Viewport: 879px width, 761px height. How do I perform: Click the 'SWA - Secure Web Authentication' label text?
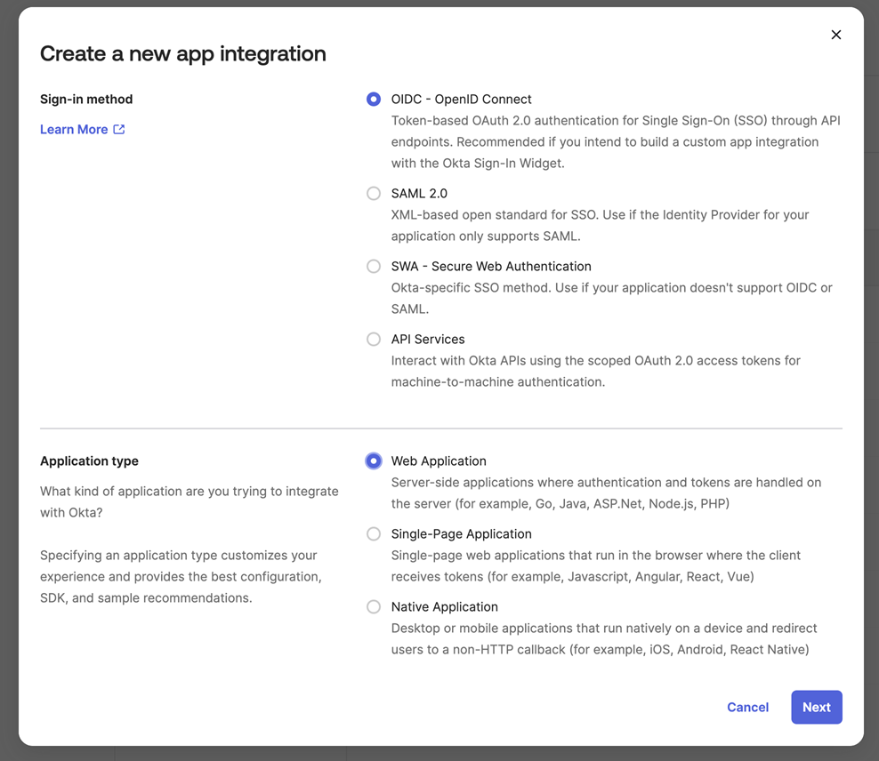click(491, 267)
